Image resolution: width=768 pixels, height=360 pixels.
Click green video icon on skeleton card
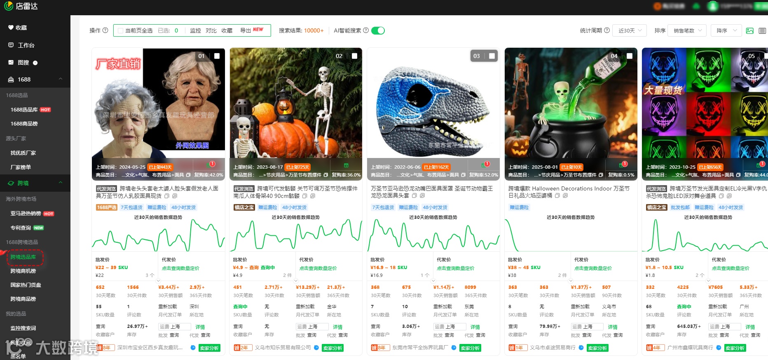[347, 165]
